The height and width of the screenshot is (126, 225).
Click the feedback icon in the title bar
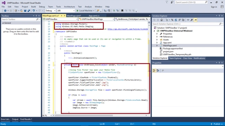click(172, 2)
